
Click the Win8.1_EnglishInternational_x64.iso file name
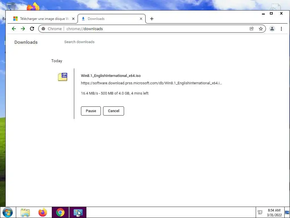[x=111, y=76]
